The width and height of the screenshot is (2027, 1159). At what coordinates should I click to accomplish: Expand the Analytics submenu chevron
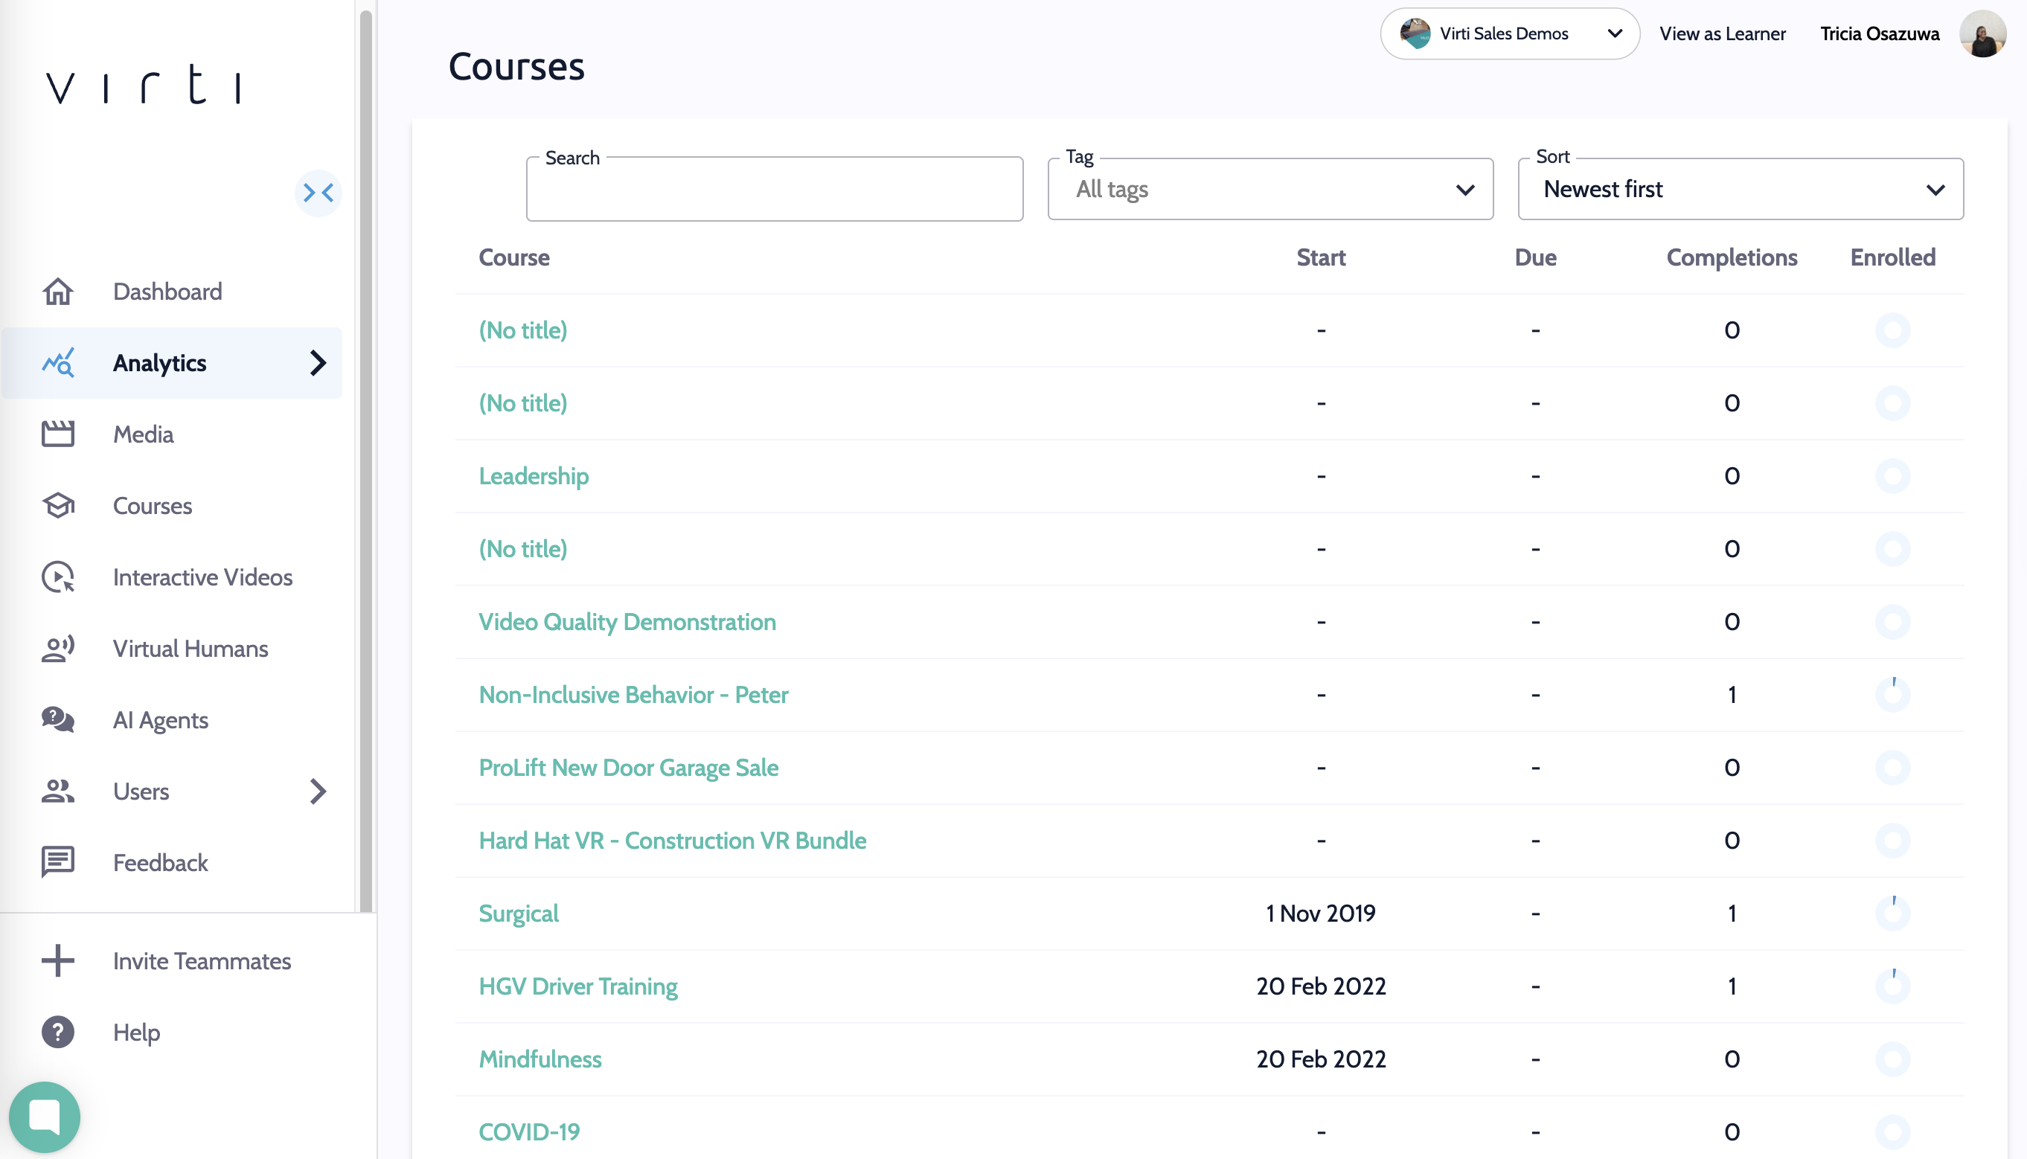coord(318,363)
